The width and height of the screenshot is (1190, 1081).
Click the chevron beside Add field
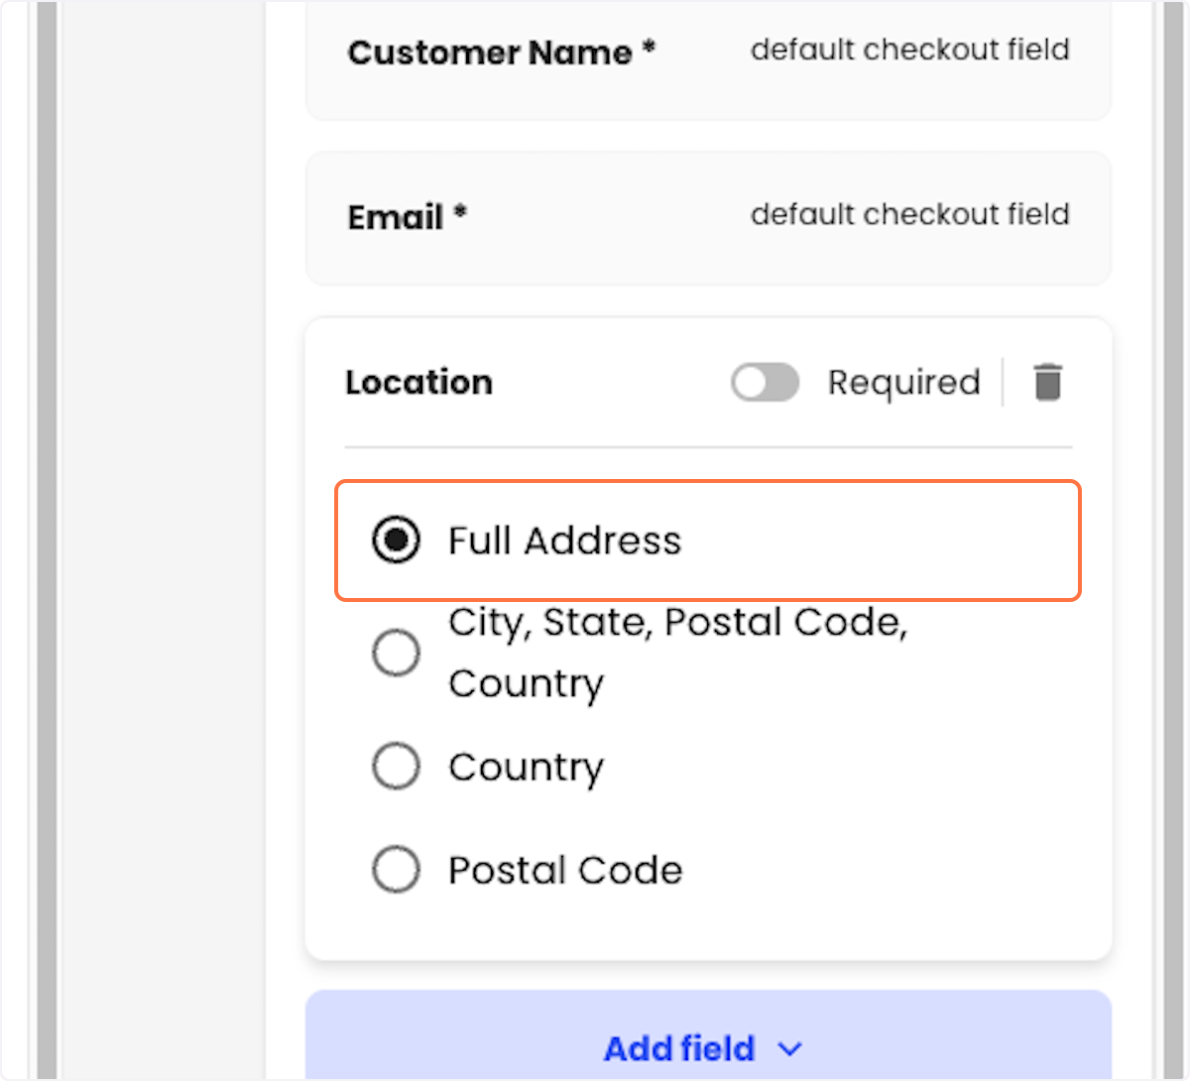pyautogui.click(x=790, y=1048)
